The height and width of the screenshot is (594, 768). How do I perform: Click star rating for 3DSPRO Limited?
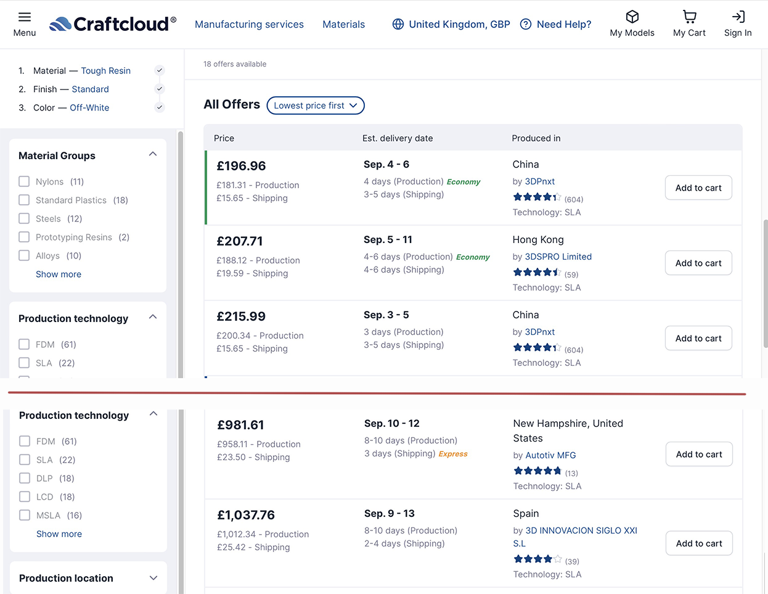point(537,273)
